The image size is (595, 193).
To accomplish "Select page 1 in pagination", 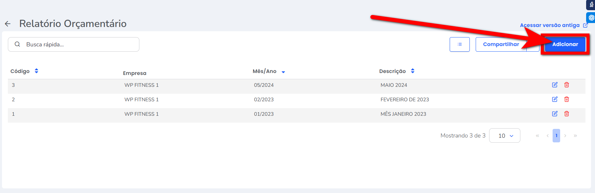I will click(556, 135).
